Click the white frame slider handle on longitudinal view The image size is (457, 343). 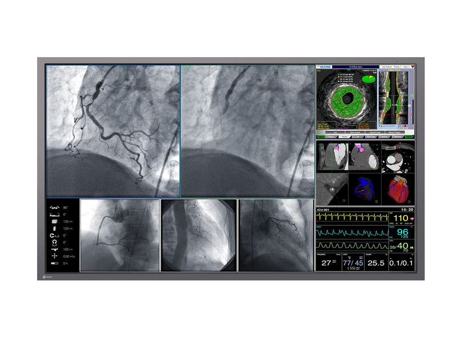point(410,105)
